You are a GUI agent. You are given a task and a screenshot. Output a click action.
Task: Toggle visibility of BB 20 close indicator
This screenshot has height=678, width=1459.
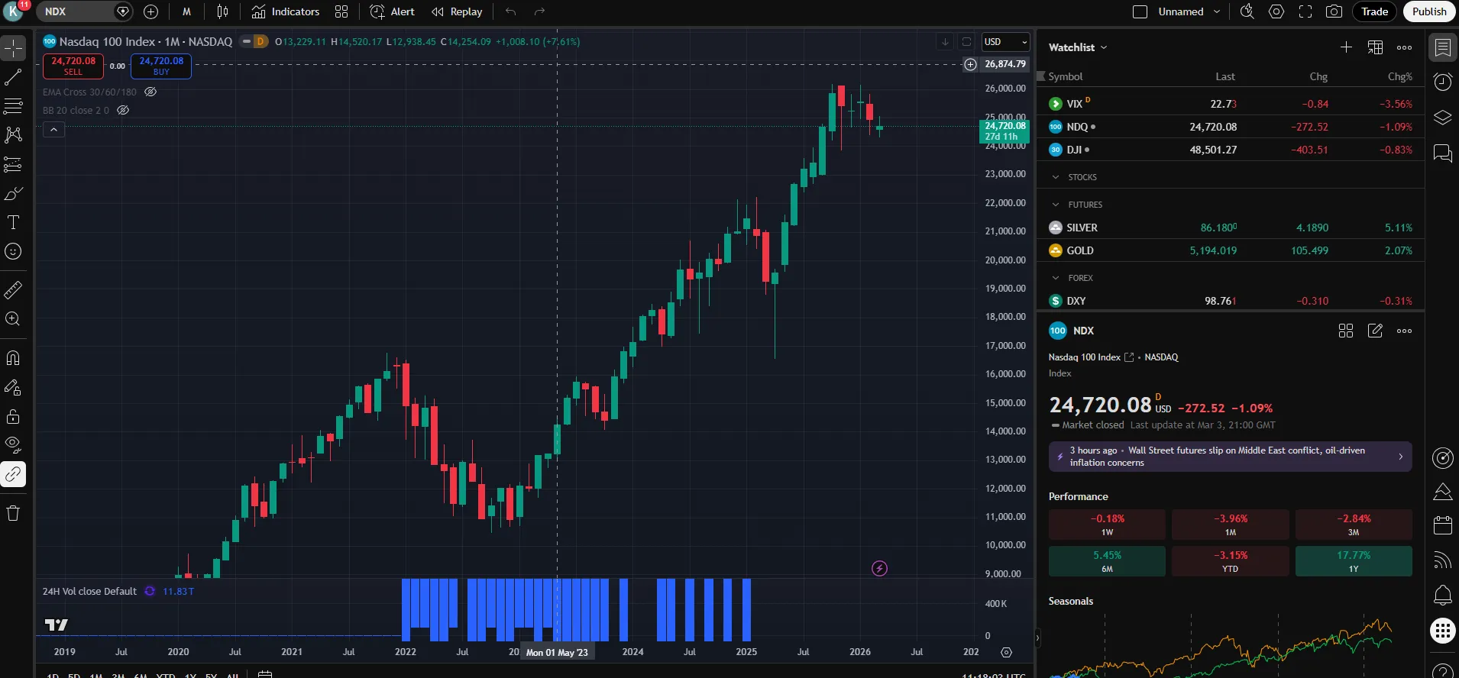(123, 110)
